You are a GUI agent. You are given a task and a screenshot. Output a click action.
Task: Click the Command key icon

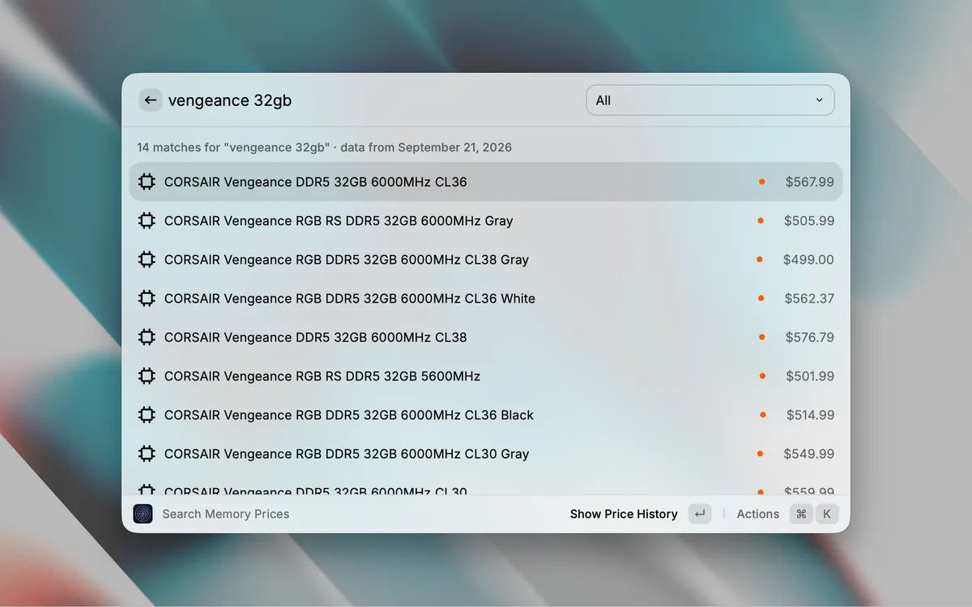point(801,514)
